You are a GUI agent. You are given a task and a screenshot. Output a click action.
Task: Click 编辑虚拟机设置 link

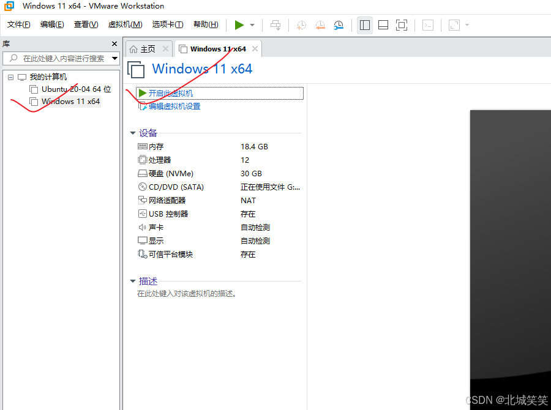click(x=174, y=106)
